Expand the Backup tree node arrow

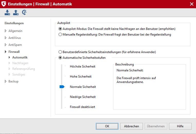click(x=6, y=81)
